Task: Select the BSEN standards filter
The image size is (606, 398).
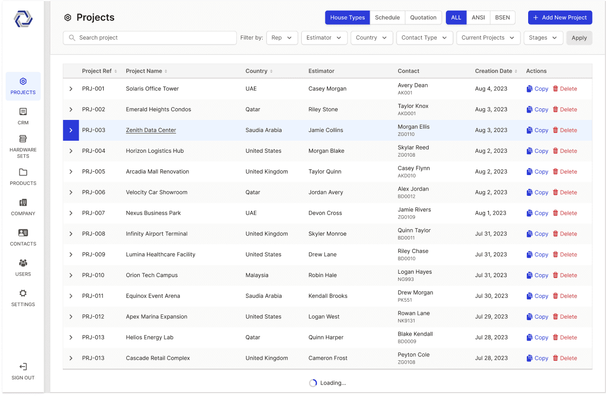Action: click(x=503, y=17)
